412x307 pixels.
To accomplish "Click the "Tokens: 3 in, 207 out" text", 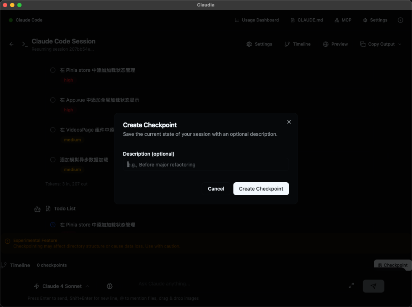I will point(66,184).
